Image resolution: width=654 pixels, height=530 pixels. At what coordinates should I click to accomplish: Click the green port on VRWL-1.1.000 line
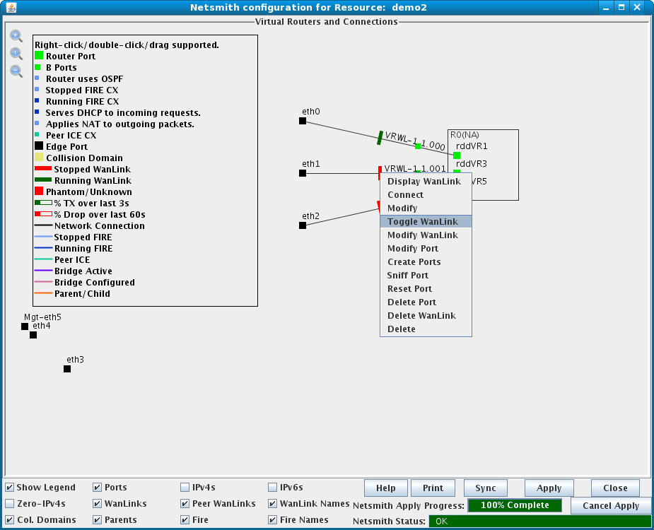tap(418, 146)
